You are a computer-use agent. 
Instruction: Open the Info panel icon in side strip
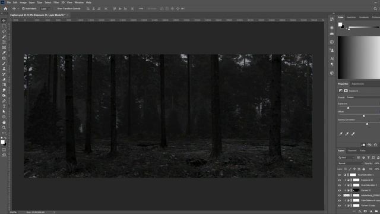pos(332,42)
